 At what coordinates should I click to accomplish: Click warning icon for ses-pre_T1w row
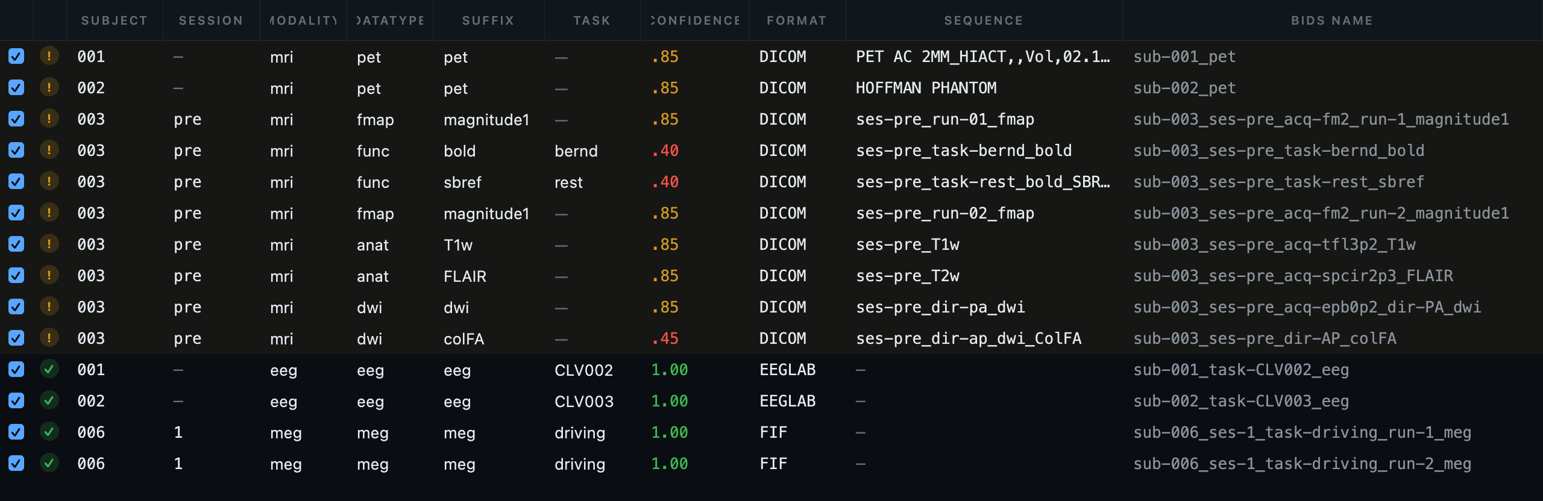[x=49, y=244]
